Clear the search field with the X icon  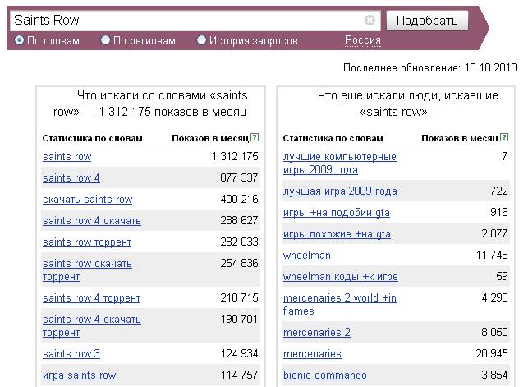coord(370,21)
